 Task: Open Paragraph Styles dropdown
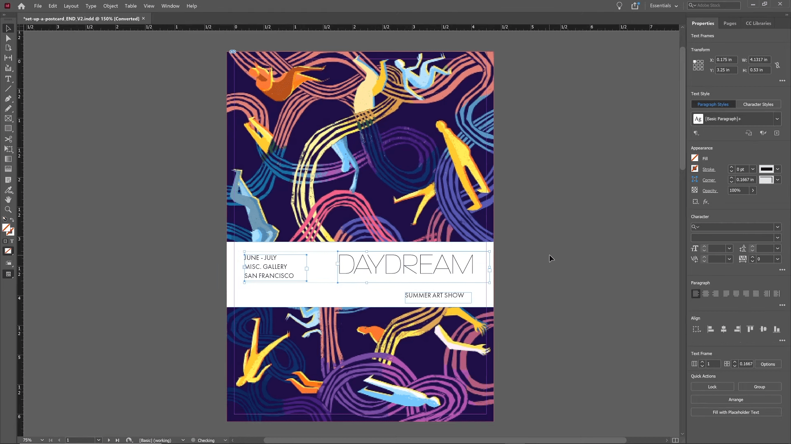(x=777, y=119)
